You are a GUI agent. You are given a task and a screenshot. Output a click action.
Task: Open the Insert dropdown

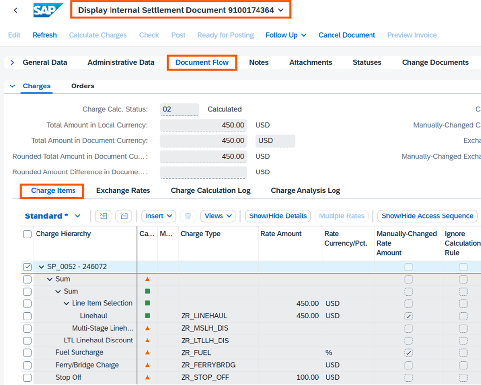[x=158, y=216]
